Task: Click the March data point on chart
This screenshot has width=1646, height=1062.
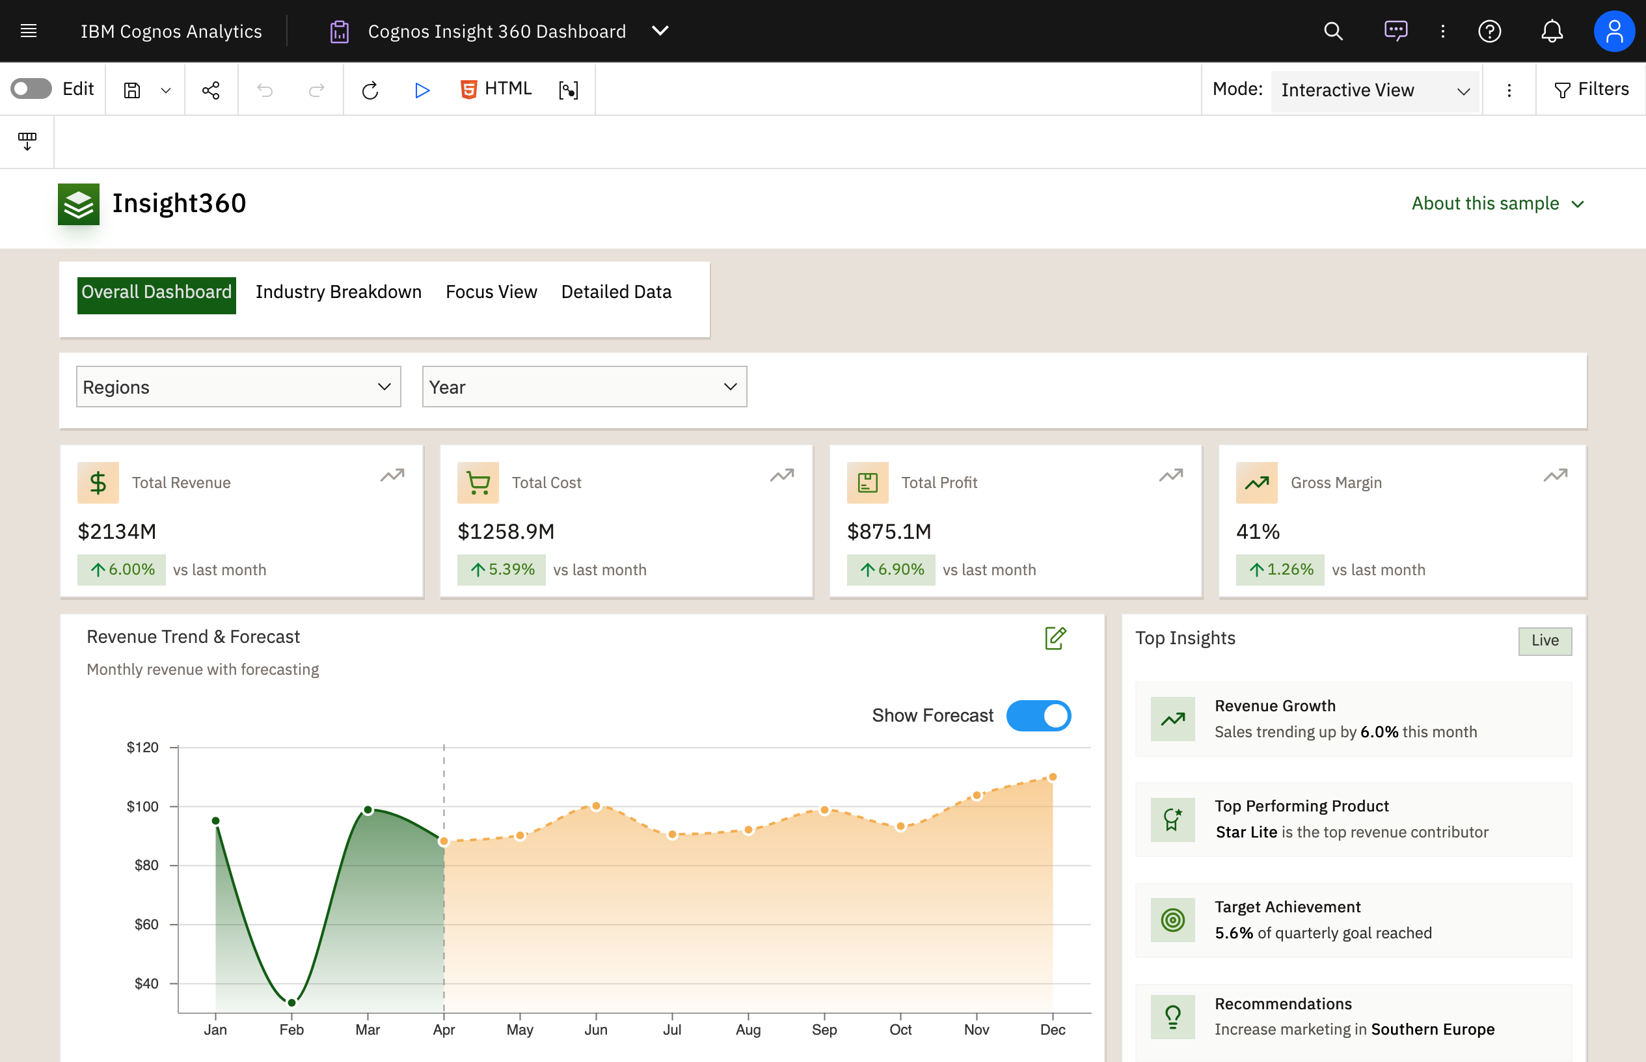Action: pyautogui.click(x=368, y=810)
